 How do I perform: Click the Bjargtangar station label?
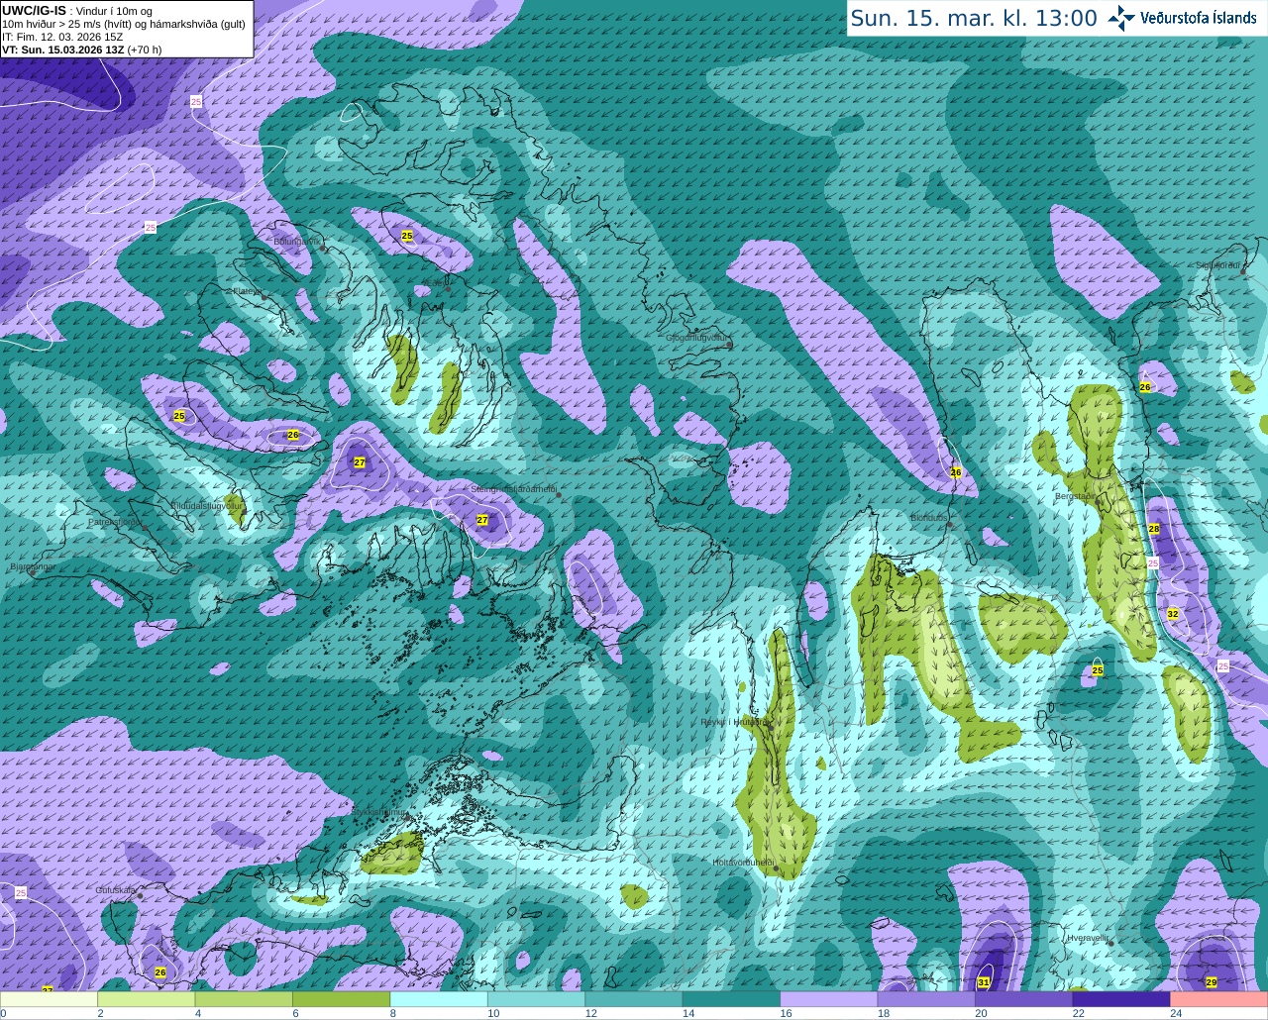[32, 567]
